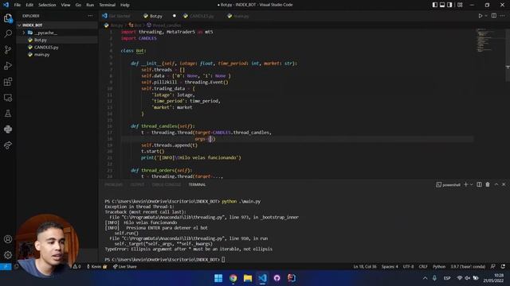Screen dimensions: 510x286
Task: Open the Help menu
Action: point(125,5)
